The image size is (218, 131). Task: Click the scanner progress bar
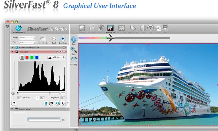tap(44, 119)
